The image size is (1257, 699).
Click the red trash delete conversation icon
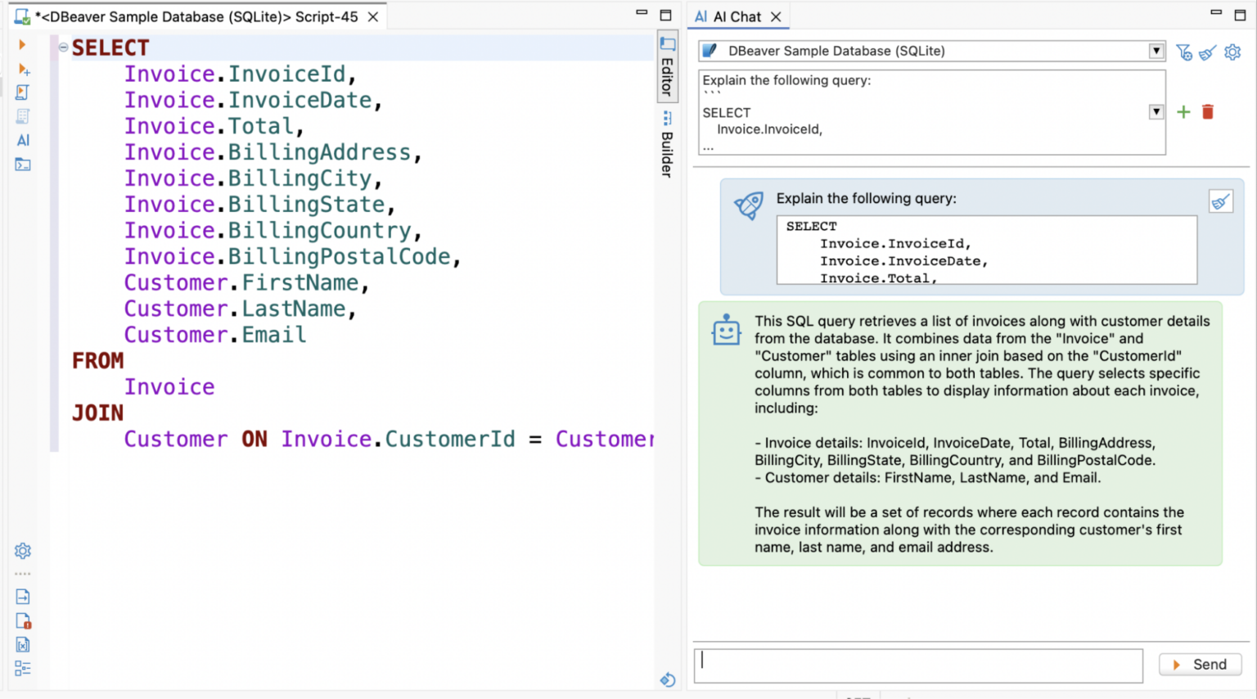[1207, 112]
